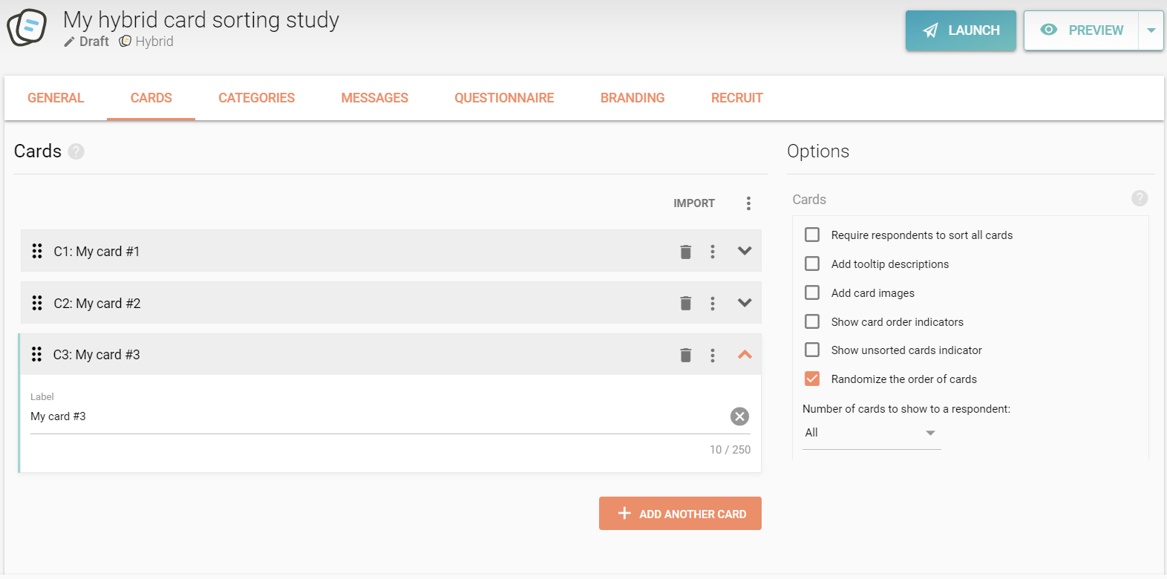Open Preview dropdown arrow
1167x579 pixels.
(x=1151, y=30)
